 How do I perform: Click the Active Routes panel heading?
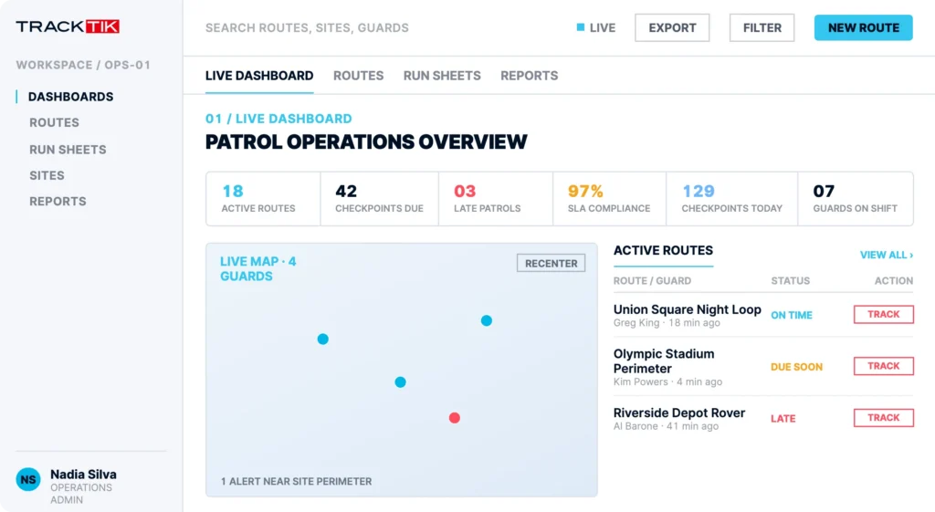pos(663,250)
